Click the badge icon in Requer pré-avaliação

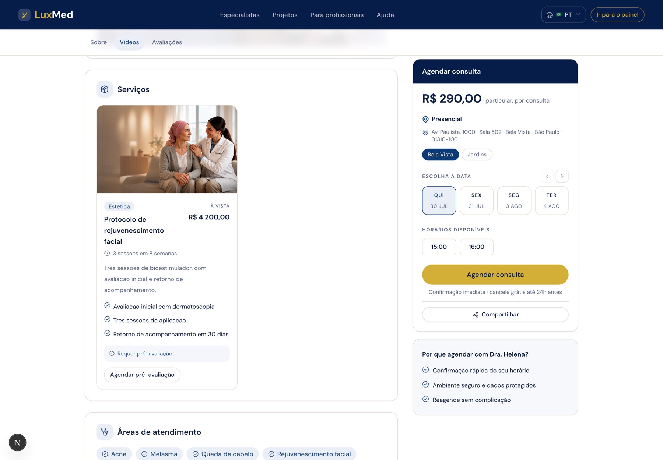coord(112,354)
